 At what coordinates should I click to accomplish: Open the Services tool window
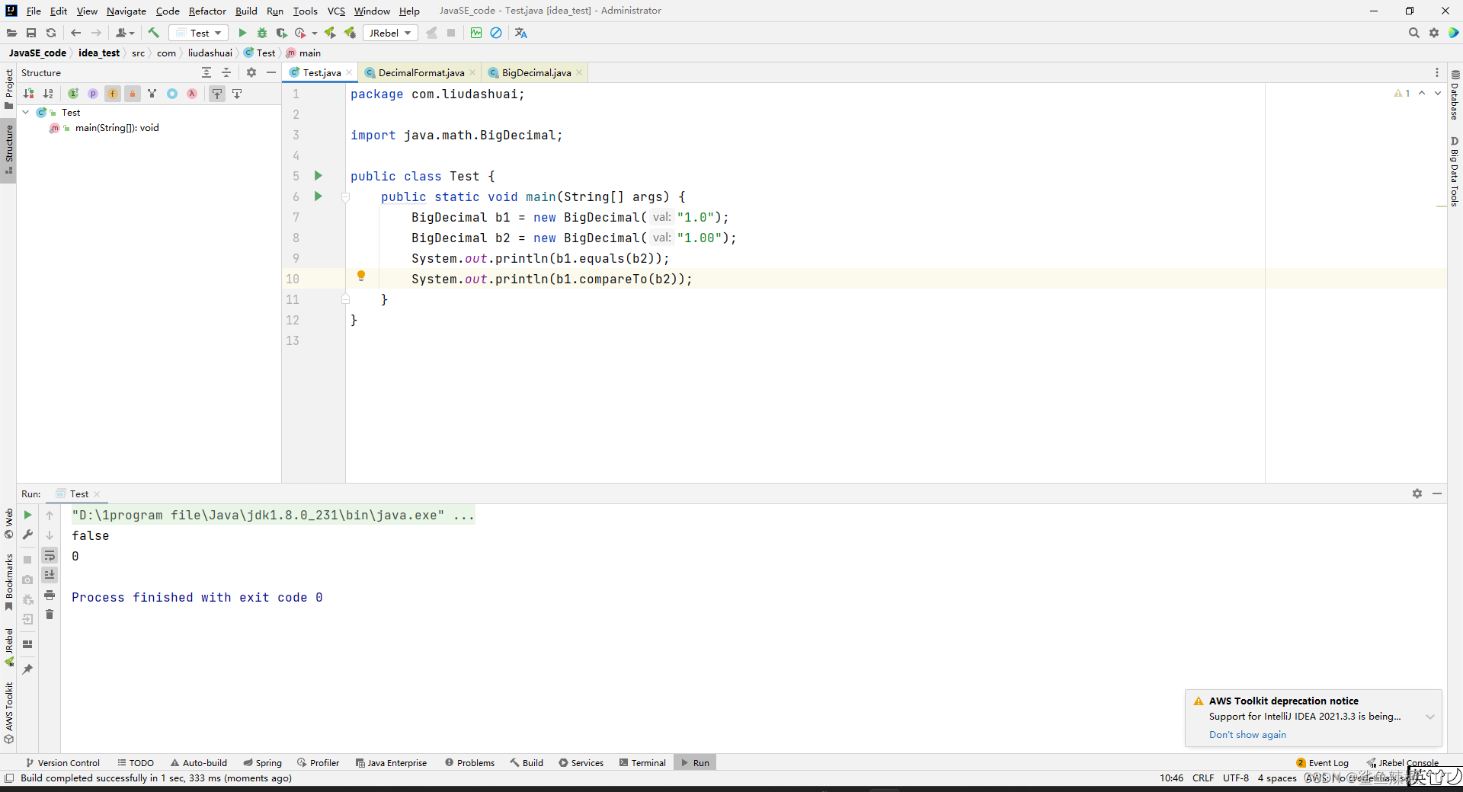(x=581, y=762)
